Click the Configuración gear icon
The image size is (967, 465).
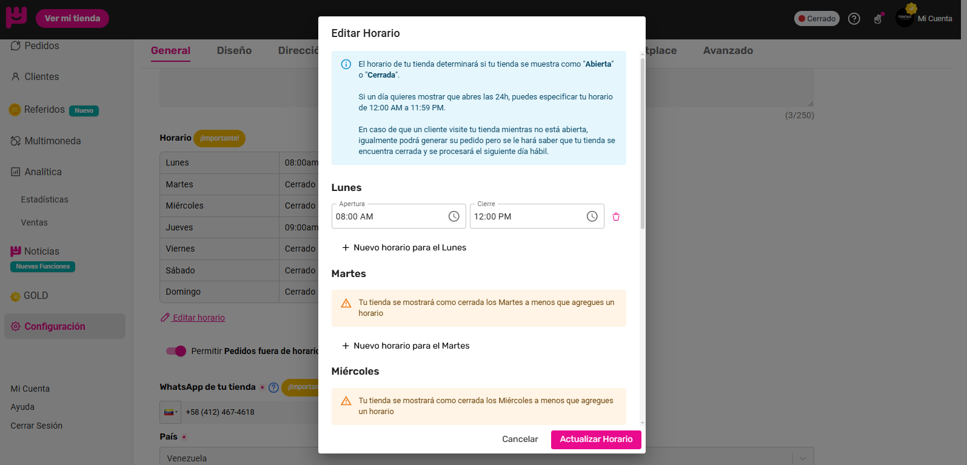pyautogui.click(x=16, y=326)
